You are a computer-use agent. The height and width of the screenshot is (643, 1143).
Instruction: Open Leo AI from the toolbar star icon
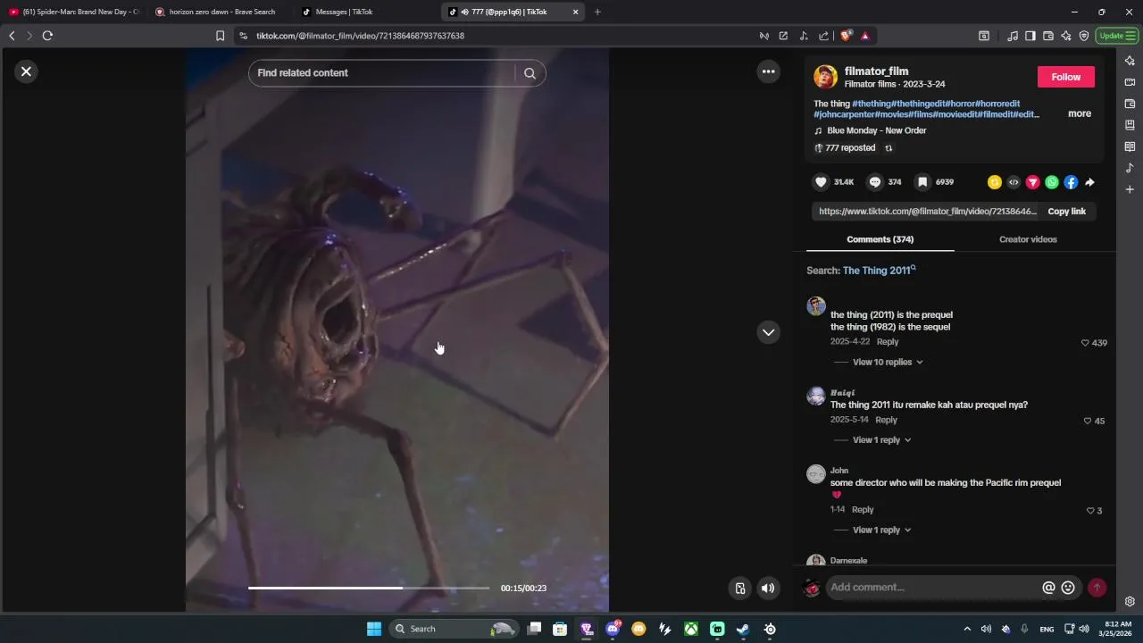point(1066,36)
